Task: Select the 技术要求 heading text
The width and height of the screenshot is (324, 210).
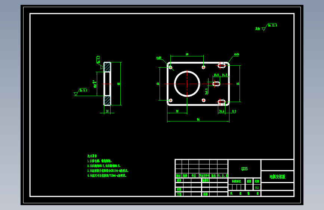Action: (92, 156)
